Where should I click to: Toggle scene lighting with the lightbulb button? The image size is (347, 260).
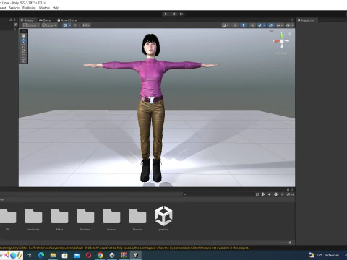coord(244,25)
